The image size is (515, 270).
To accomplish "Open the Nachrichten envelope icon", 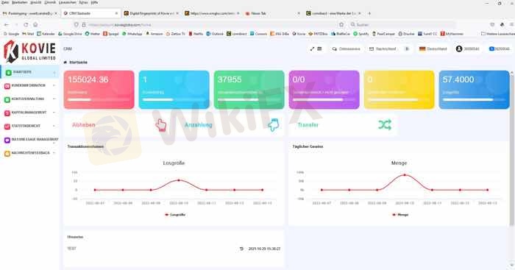I will point(372,49).
